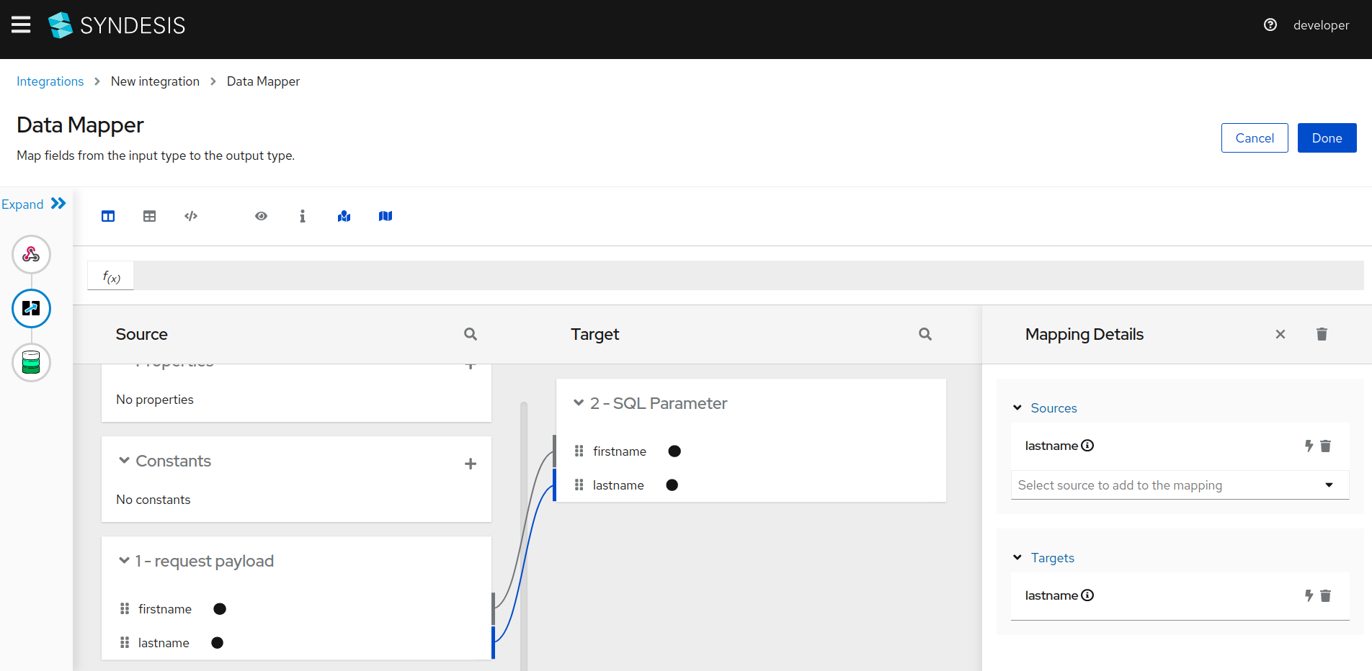Viewport: 1372px width, 671px height.
Task: Click the Done button
Action: point(1327,138)
